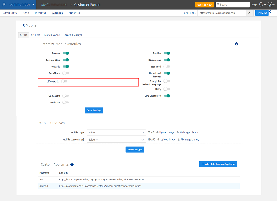
Task: Click the help icon next to Preview
Action: click(x=270, y=11)
